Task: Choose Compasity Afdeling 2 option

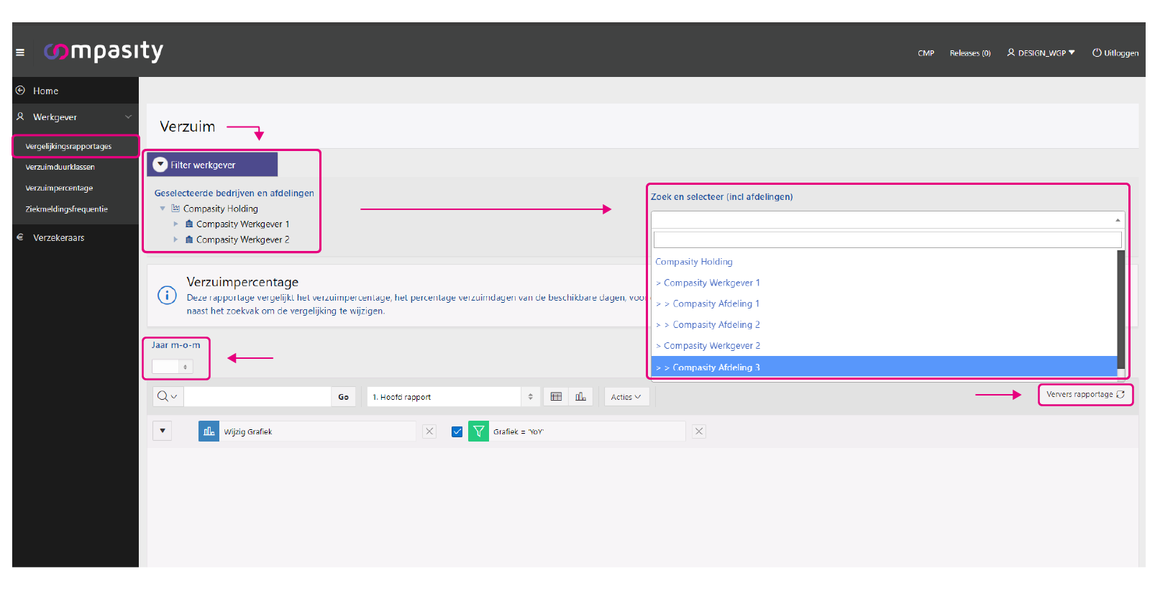Action: pos(884,324)
